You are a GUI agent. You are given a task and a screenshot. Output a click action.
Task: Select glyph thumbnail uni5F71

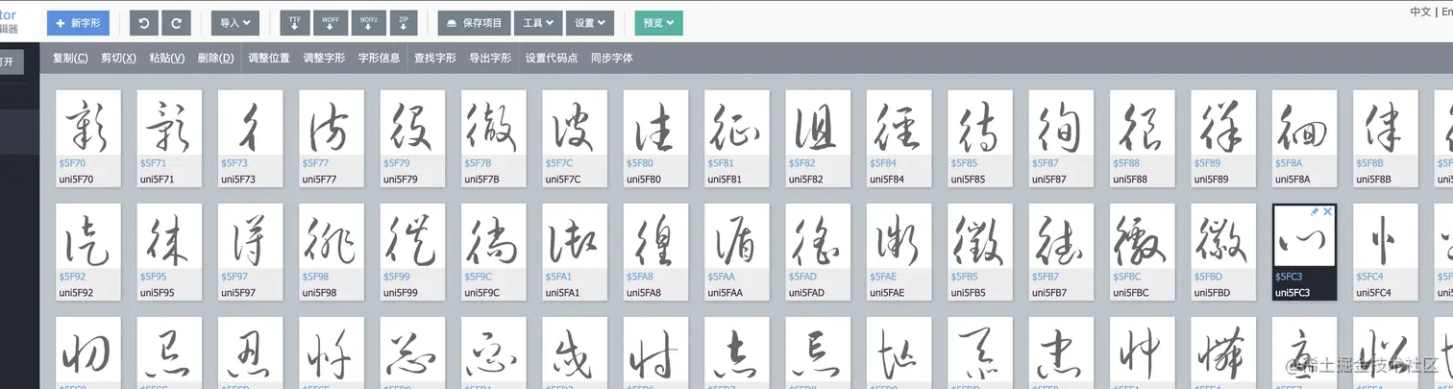point(169,138)
